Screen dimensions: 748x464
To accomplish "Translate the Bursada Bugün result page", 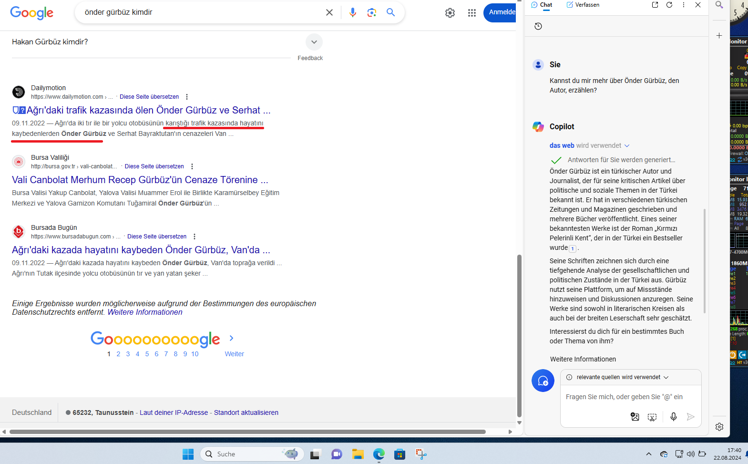I will click(x=157, y=237).
